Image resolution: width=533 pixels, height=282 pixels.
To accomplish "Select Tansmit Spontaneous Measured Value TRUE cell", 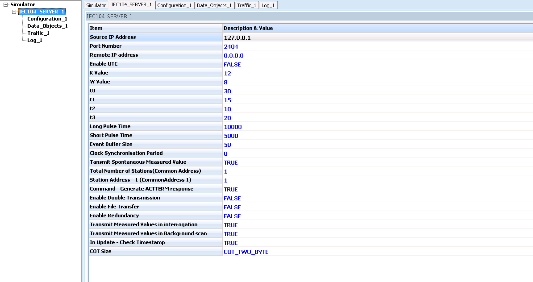I will pos(378,162).
